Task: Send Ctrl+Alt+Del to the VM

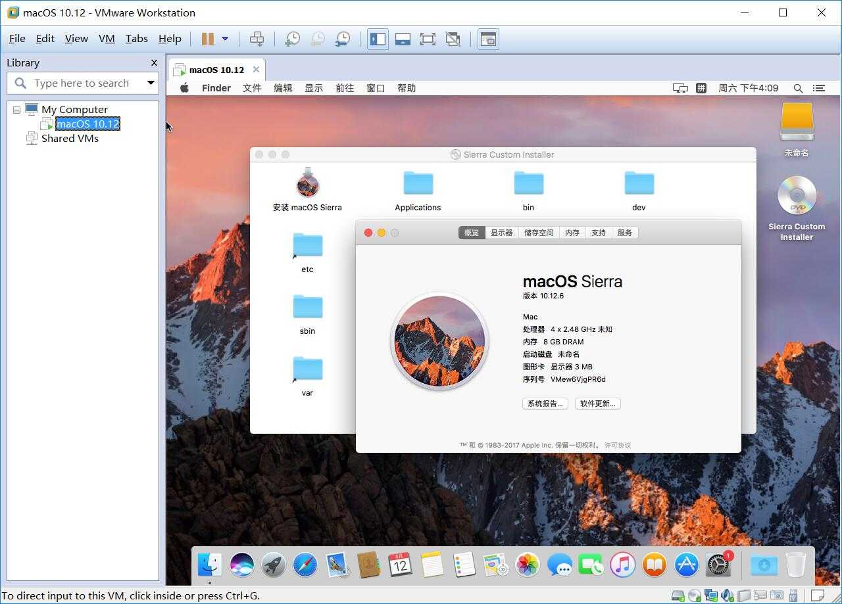Action: 257,39
